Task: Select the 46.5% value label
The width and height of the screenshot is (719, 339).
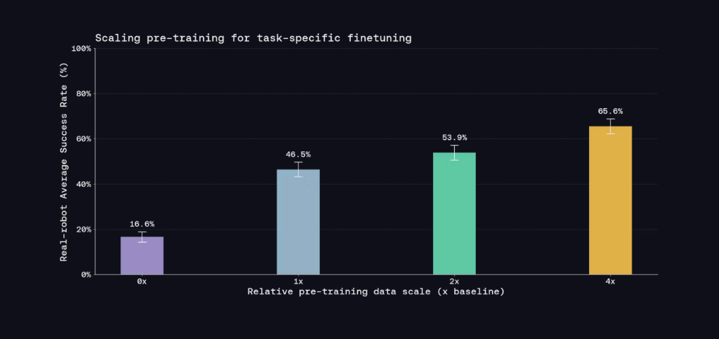Action: (298, 154)
